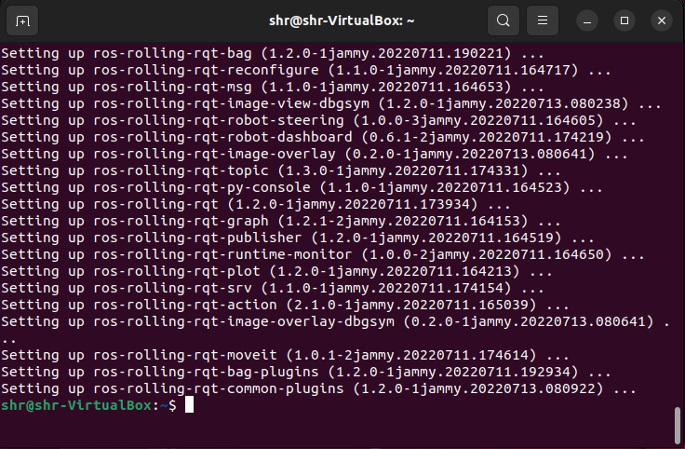Open a new terminal tab
The image size is (685, 449).
pos(22,20)
